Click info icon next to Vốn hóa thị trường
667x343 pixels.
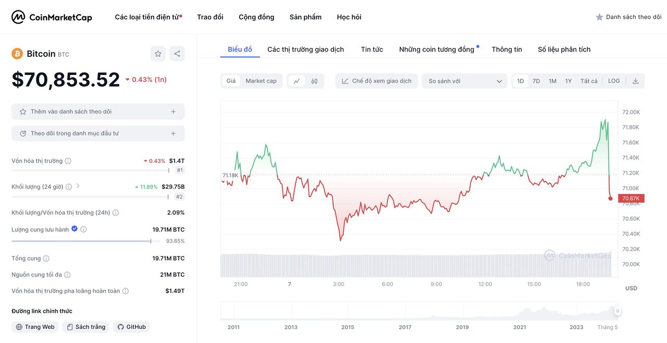(68, 161)
